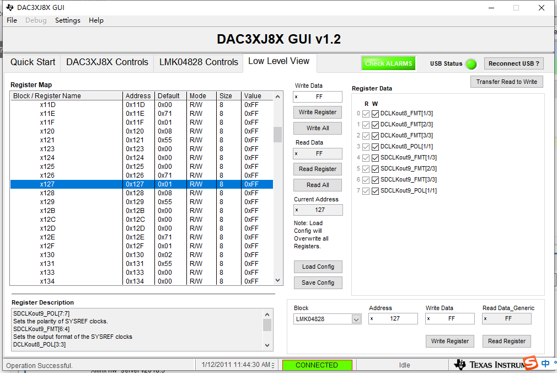Click the green USB Status indicator light
This screenshot has height=373, width=557.
472,64
